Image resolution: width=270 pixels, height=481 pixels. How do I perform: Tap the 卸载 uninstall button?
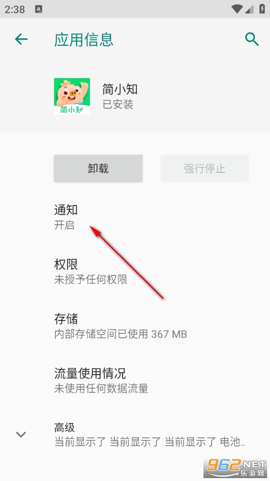point(98,169)
